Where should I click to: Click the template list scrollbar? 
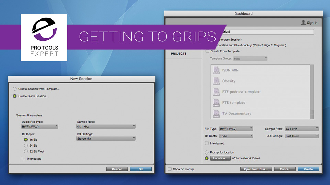click(x=312, y=92)
